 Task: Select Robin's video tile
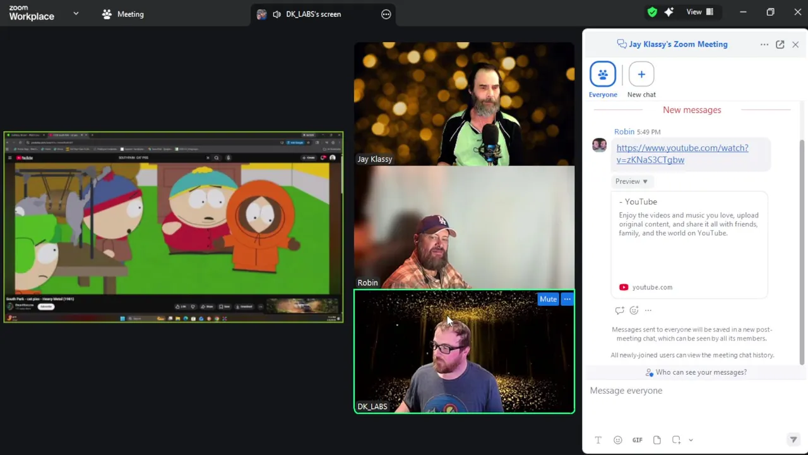tap(464, 227)
